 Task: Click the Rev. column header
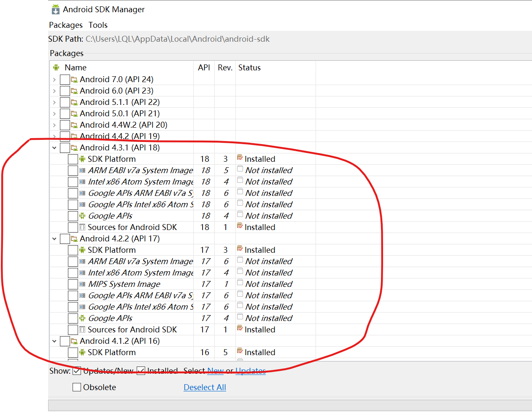pos(225,67)
